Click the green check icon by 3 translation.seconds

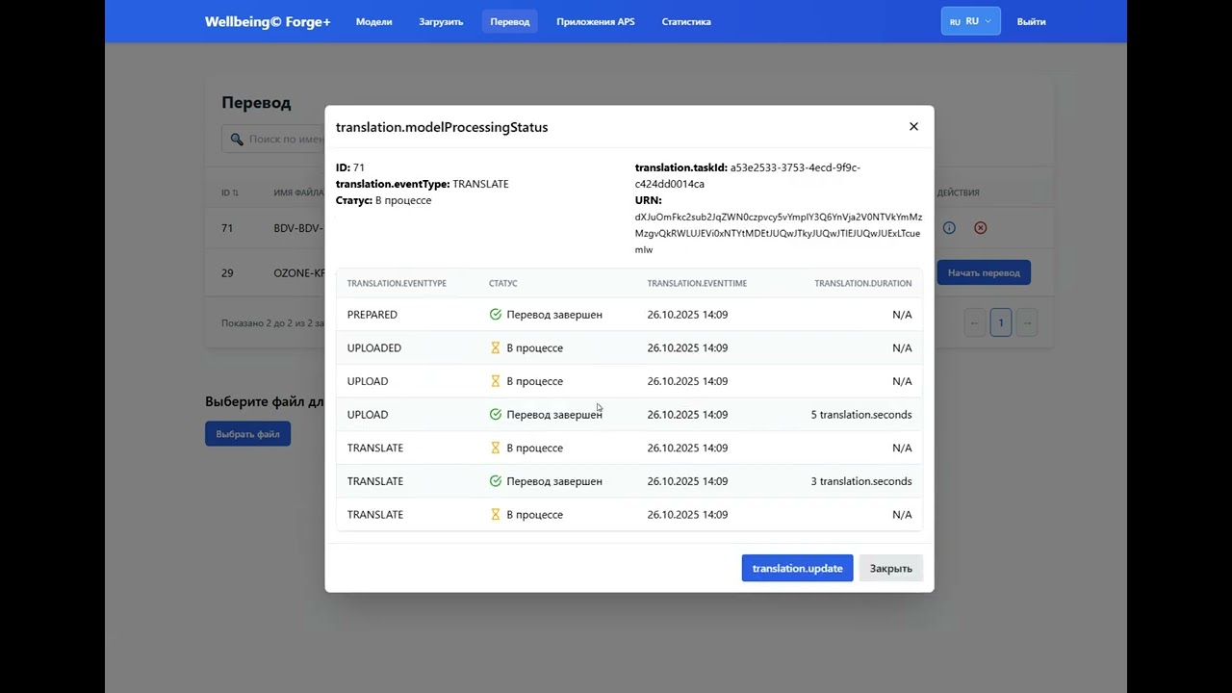496,481
